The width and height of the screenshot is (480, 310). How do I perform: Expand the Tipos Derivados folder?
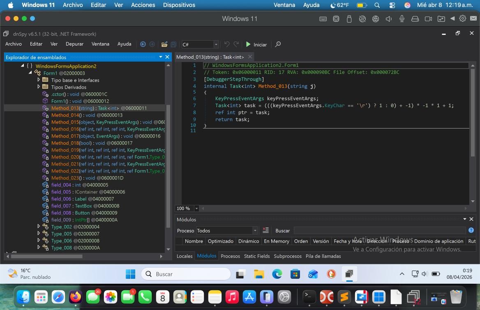point(39,87)
